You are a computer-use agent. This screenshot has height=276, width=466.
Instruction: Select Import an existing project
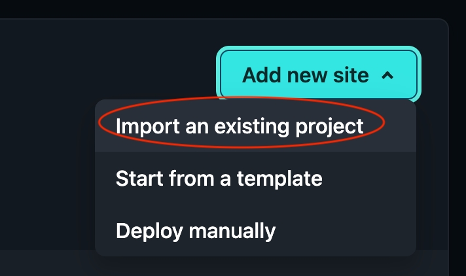(x=240, y=126)
